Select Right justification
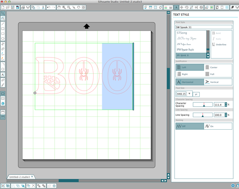 (x=190, y=74)
